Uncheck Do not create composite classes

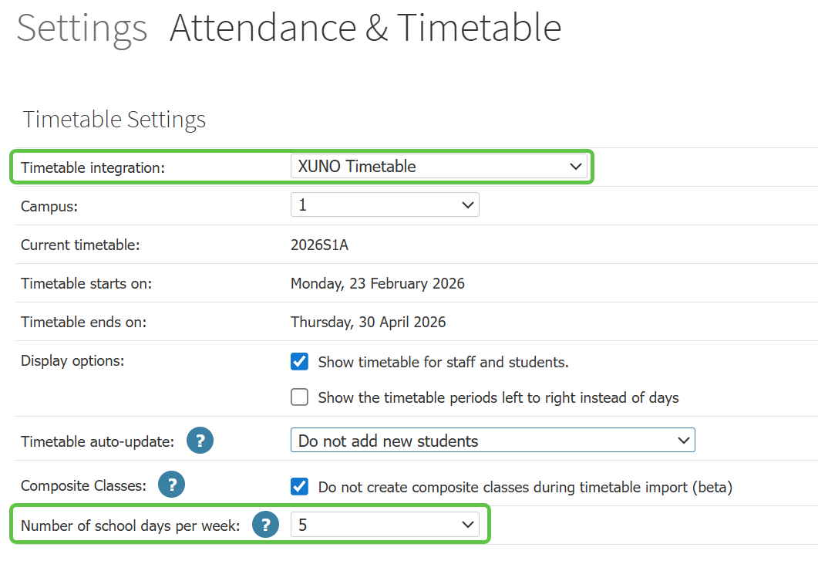point(299,487)
